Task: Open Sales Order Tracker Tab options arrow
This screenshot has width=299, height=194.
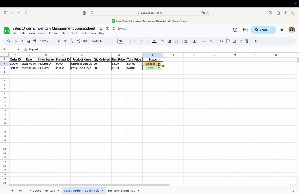Action: (102, 191)
